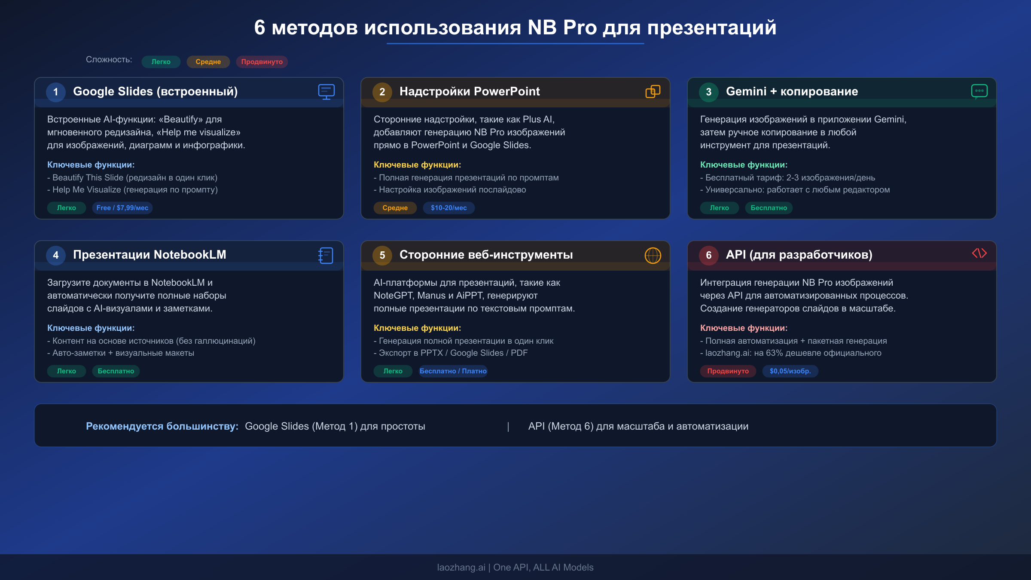
Task: Toggle the Легко filter in Сложность legend
Action: point(161,61)
